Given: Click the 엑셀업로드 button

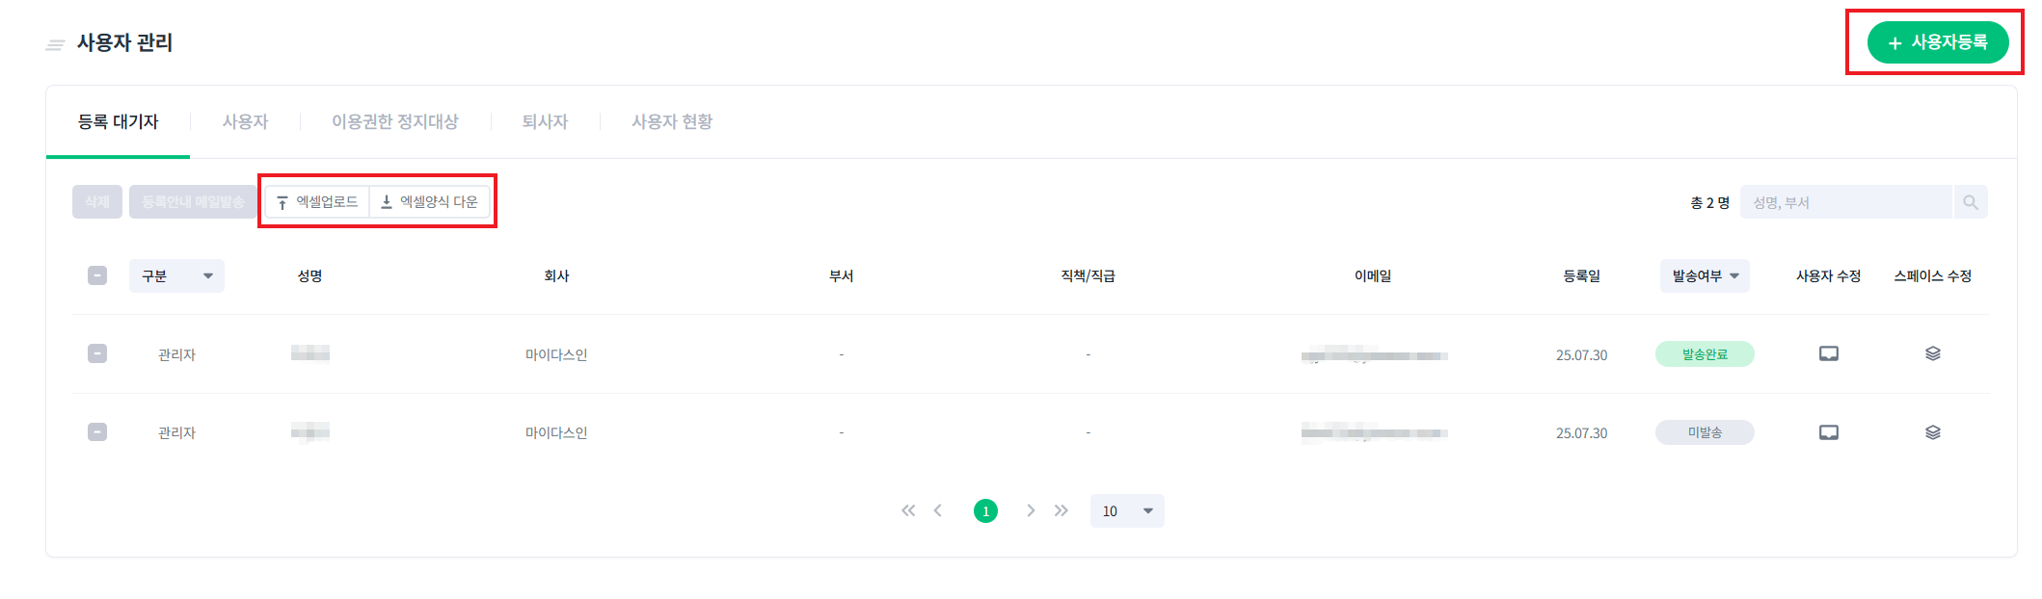Looking at the screenshot, I should 317,202.
